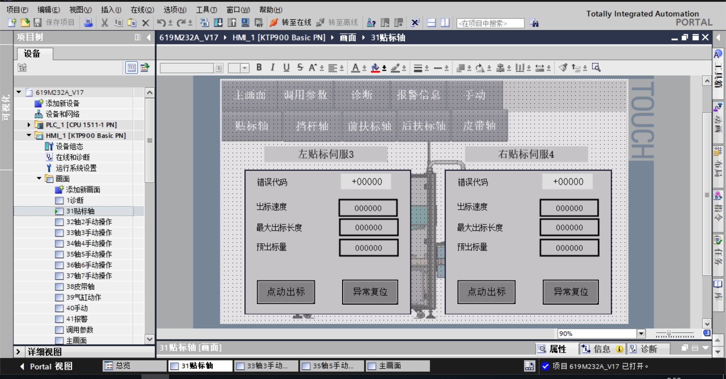Screen dimensions: 726x379
Task: Click the delete X icon
Action: coord(145,23)
